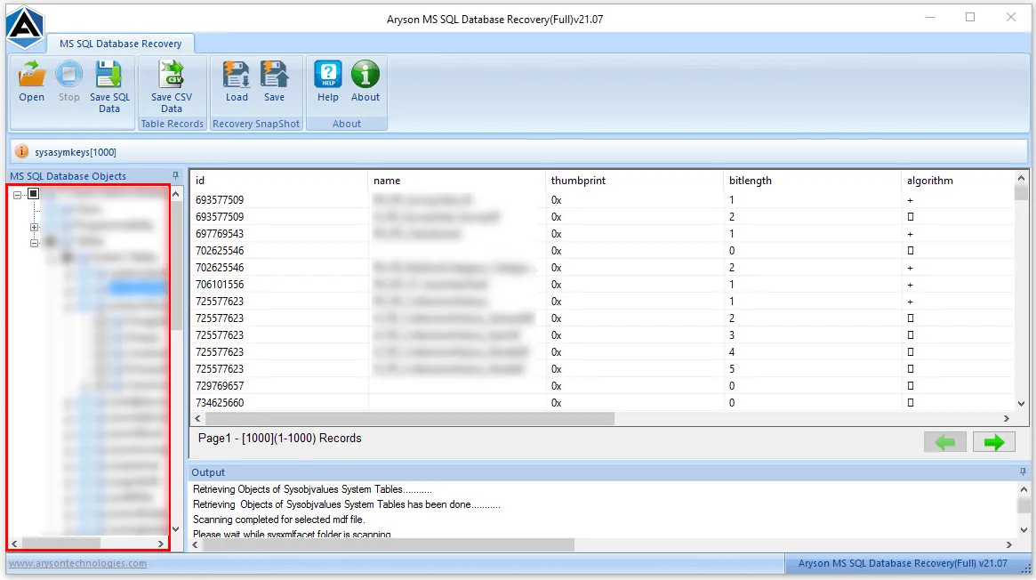Image resolution: width=1036 pixels, height=580 pixels.
Task: Click the Save SQL Data icon
Action: [109, 86]
